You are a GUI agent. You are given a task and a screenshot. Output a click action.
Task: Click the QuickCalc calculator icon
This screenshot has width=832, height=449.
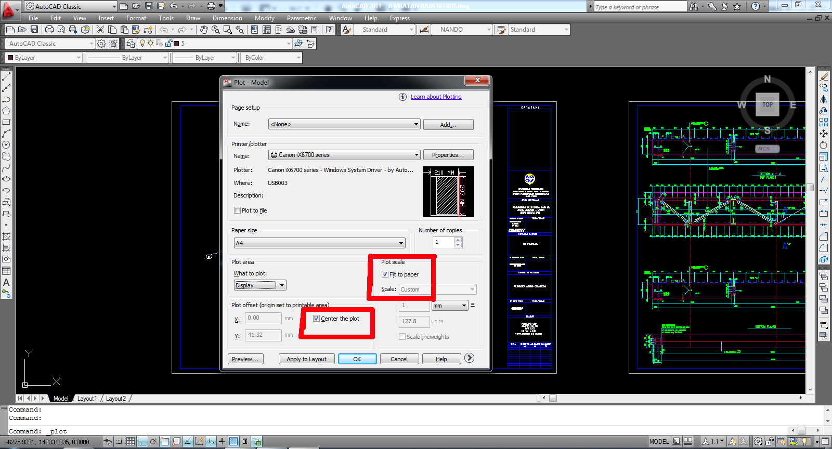click(314, 30)
